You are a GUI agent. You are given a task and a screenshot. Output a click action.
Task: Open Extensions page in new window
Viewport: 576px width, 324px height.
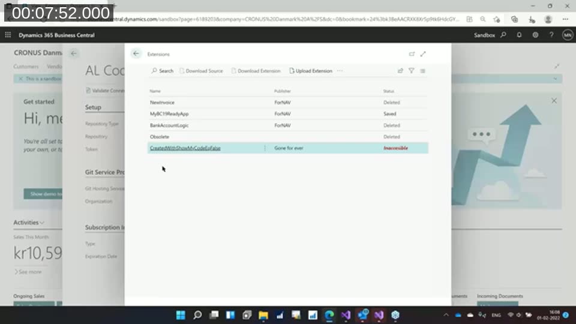click(412, 54)
